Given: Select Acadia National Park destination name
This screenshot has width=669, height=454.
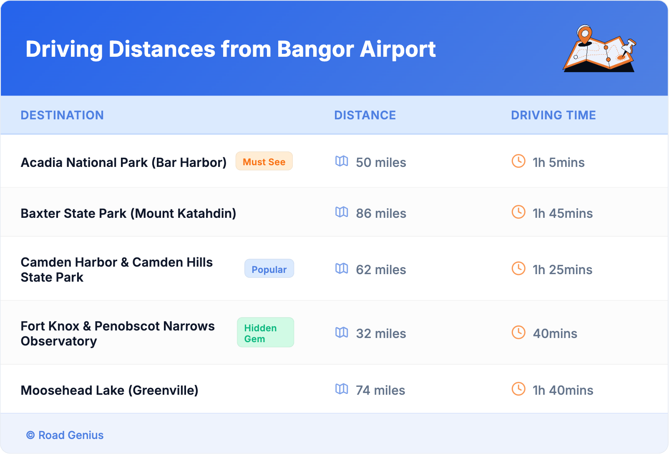Looking at the screenshot, I should [x=123, y=162].
